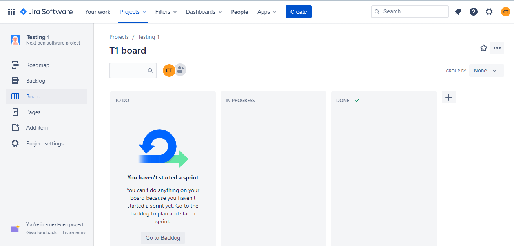The width and height of the screenshot is (514, 246).
Task: Open the settings gear in top bar
Action: pyautogui.click(x=489, y=12)
